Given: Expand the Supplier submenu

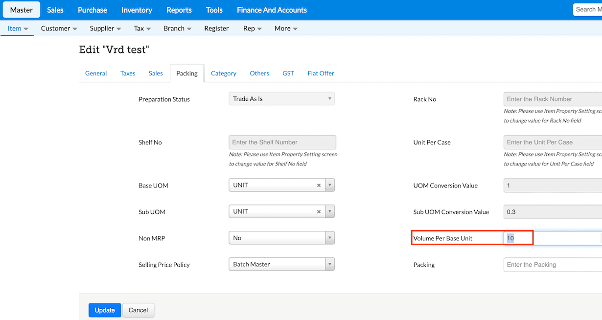Looking at the screenshot, I should point(105,28).
